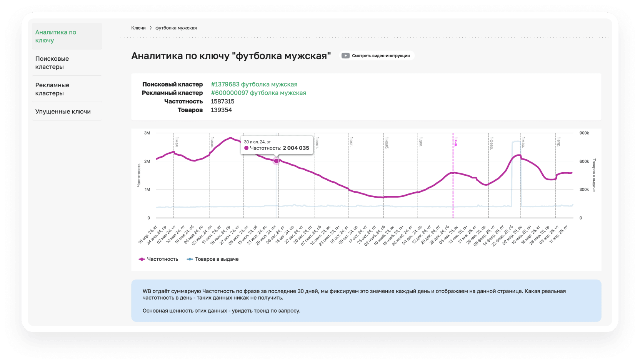640x363 pixels.
Task: Click the '1 окт.' vertical marker label
Action: tap(351, 141)
